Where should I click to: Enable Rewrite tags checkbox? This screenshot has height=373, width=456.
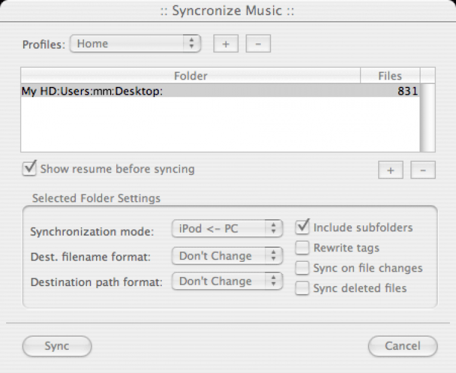pyautogui.click(x=302, y=248)
